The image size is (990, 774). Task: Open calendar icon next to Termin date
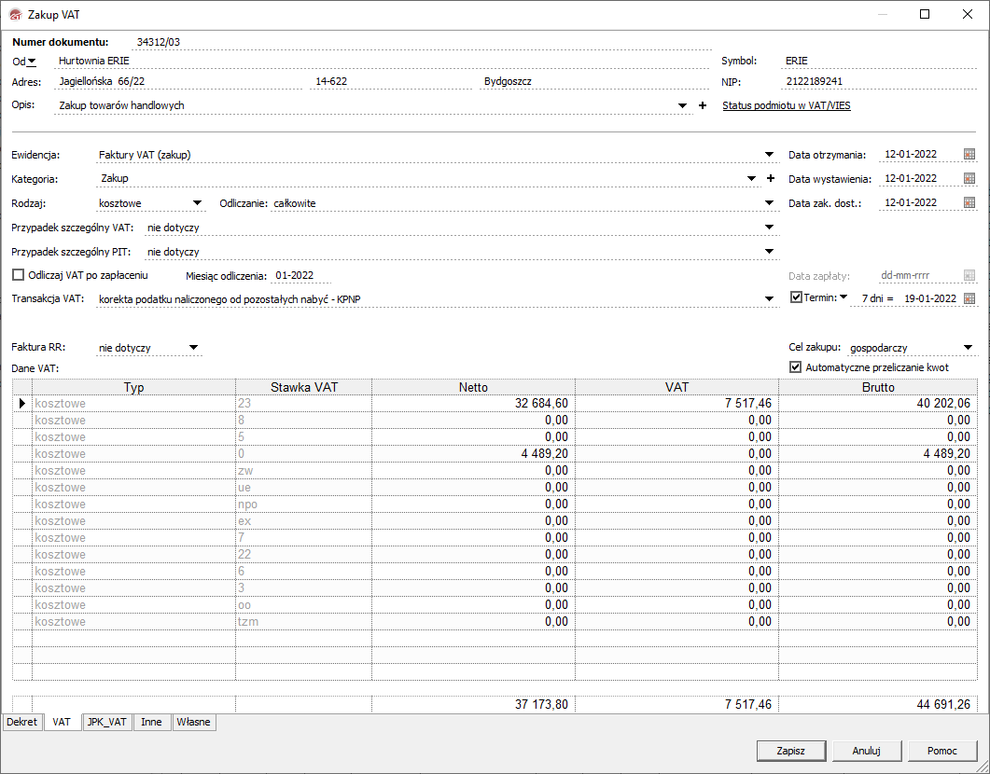pyautogui.click(x=969, y=298)
